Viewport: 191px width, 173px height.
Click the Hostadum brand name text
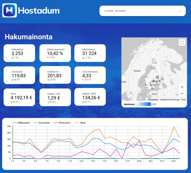point(39,11)
